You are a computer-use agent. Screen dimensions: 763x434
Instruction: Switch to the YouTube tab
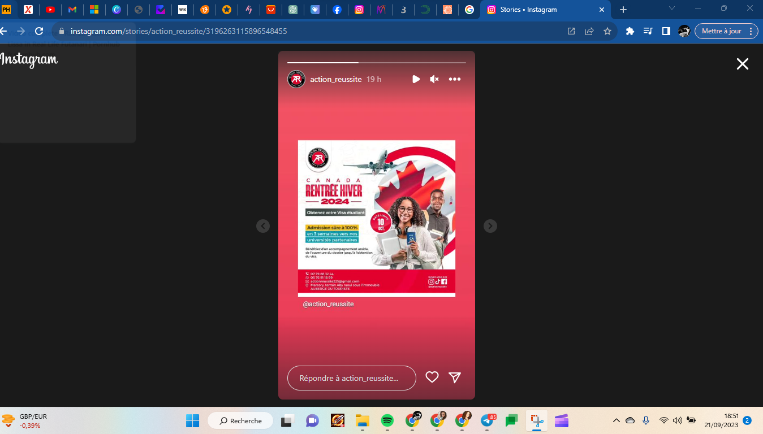click(x=50, y=10)
